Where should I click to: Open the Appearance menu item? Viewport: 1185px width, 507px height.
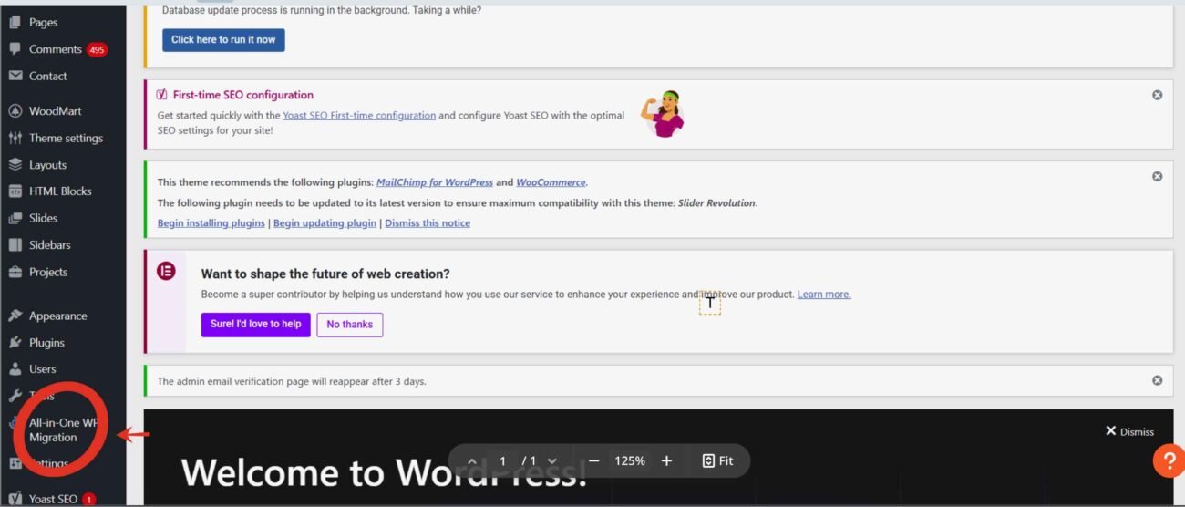[x=57, y=316]
